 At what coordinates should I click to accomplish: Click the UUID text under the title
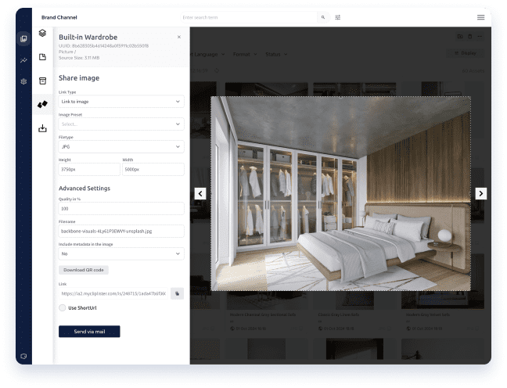click(x=103, y=46)
